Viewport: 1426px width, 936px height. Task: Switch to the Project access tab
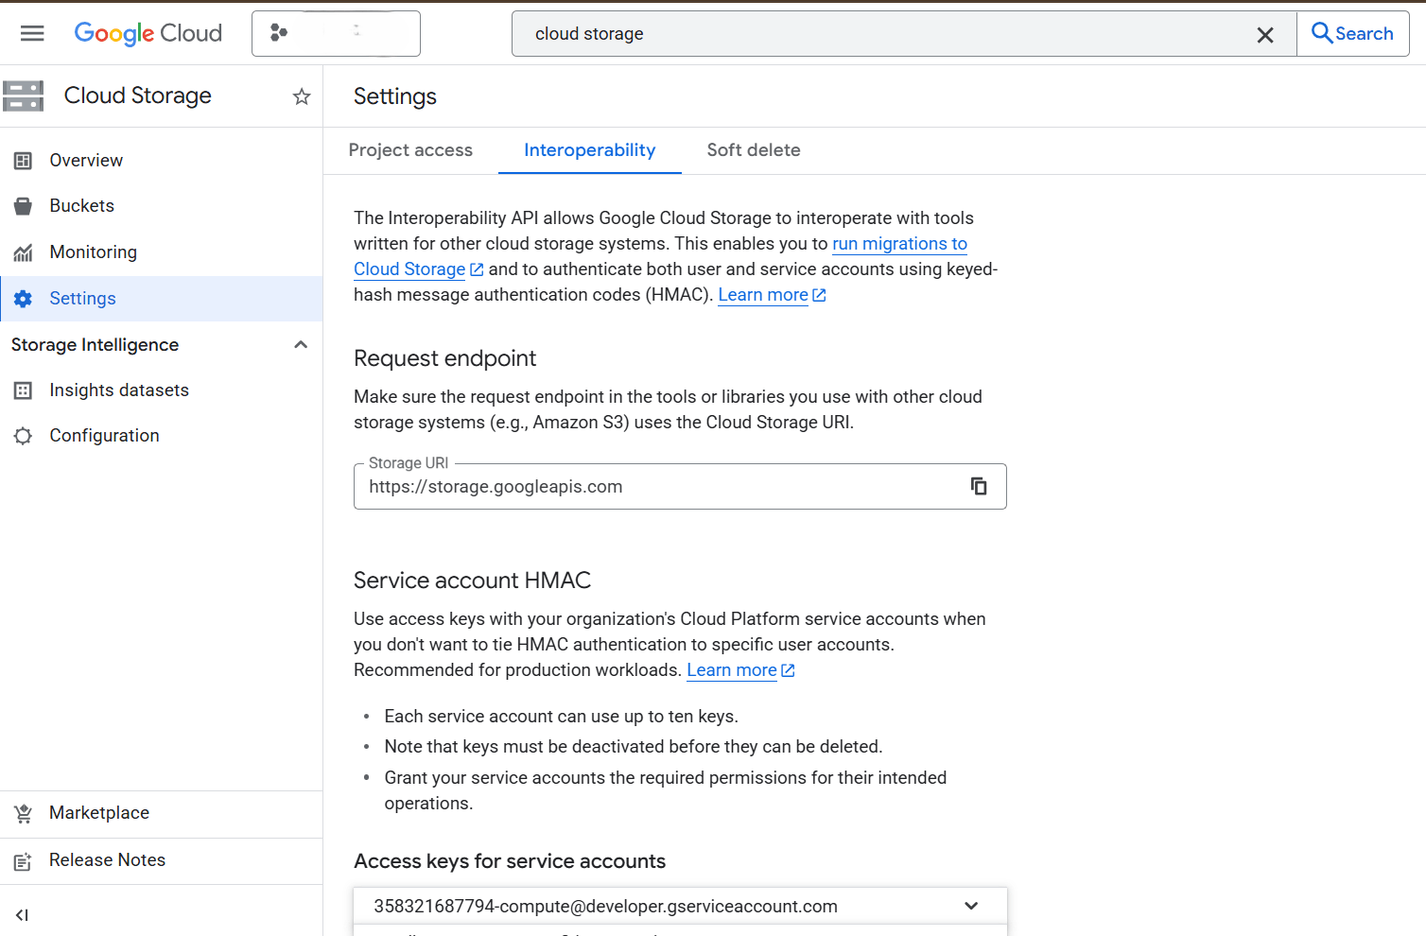click(410, 150)
